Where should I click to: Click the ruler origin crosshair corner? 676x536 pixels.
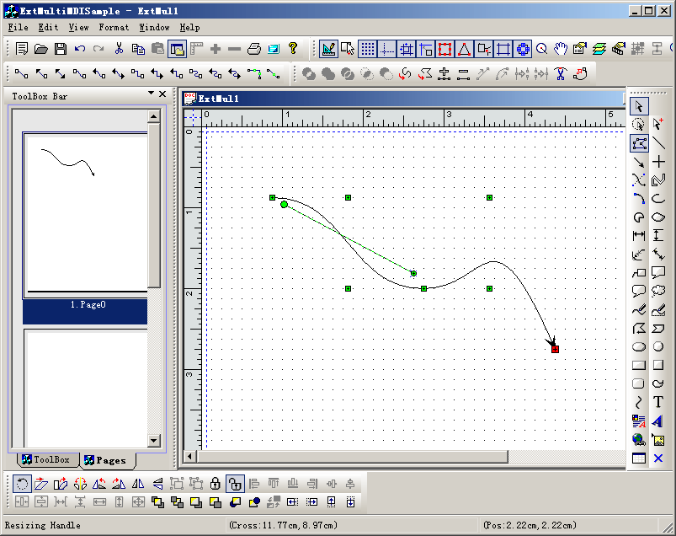193,117
